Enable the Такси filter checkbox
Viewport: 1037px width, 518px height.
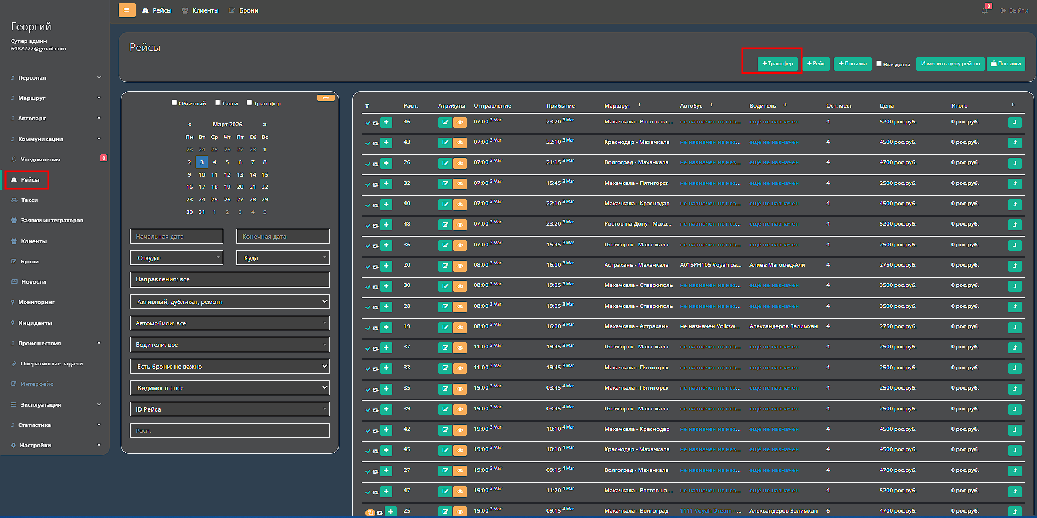click(x=218, y=103)
